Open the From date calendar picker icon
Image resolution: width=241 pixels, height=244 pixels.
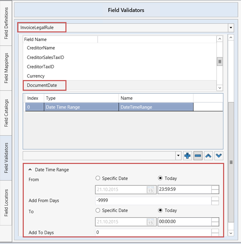coord(150,190)
